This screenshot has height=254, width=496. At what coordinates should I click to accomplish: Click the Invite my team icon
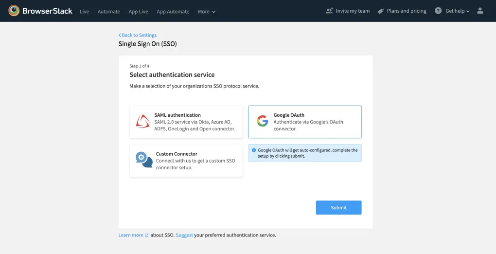329,11
